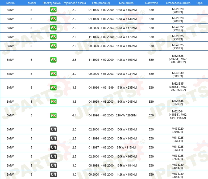The image size is (208, 179).
Task: Click the PB petrol icon in the 110kW / 150KM row
Action: [x=53, y=10]
